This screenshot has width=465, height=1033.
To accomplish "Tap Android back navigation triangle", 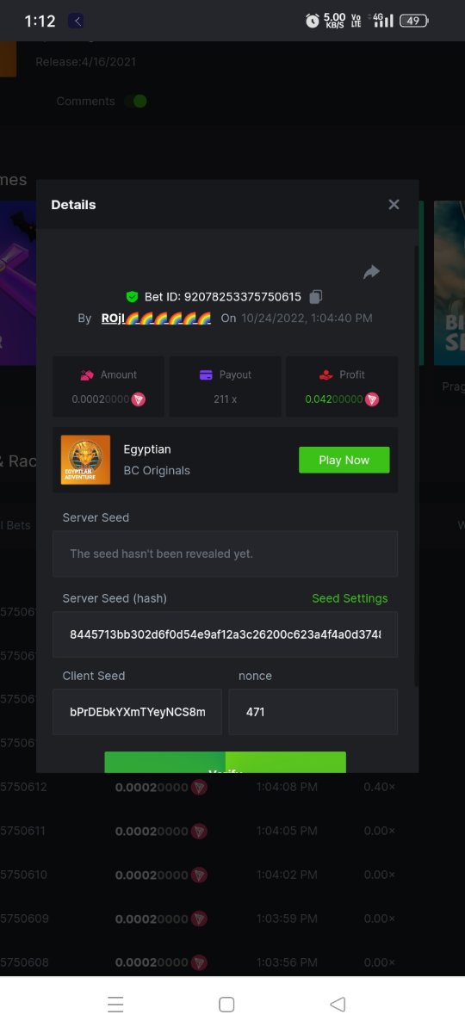I will pos(338,1005).
